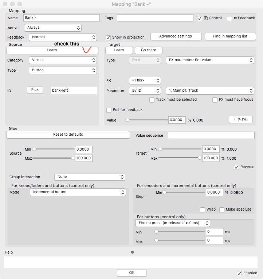Click the Target Max field 100.000
Image resolution: width=263 pixels, height=279 pixels.
[211, 158]
